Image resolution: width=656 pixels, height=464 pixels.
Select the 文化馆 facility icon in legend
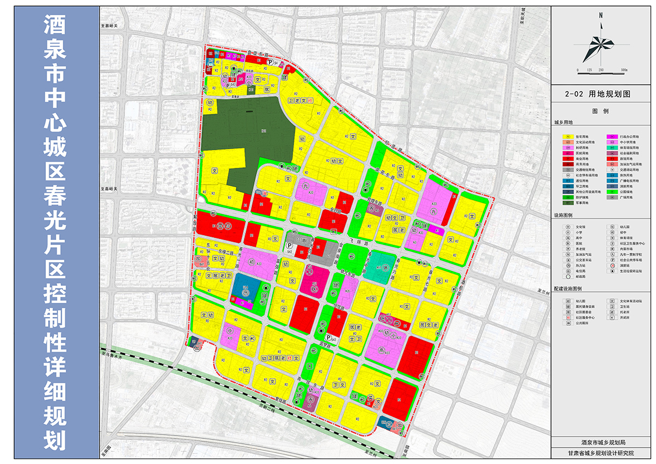[x=568, y=226]
